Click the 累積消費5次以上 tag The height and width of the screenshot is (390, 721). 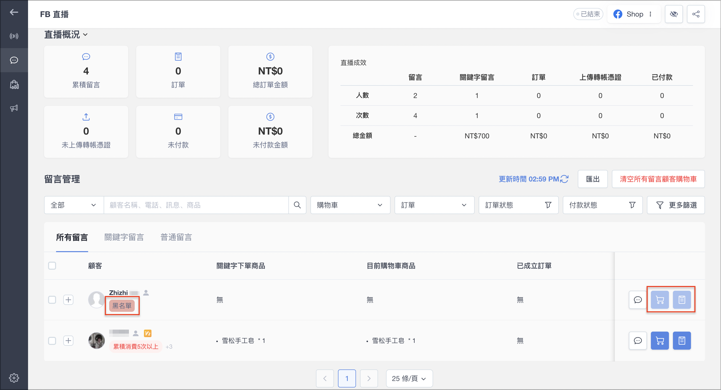pos(136,347)
